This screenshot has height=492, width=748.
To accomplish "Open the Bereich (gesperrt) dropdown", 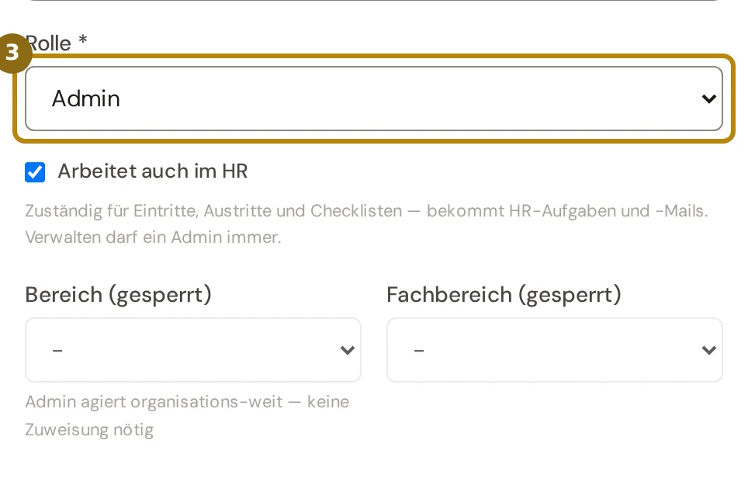I will click(x=193, y=350).
